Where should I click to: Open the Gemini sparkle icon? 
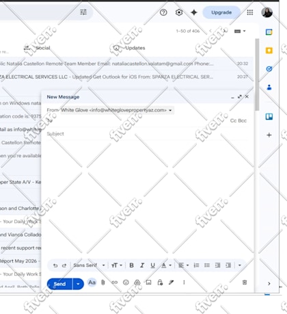pos(194,12)
